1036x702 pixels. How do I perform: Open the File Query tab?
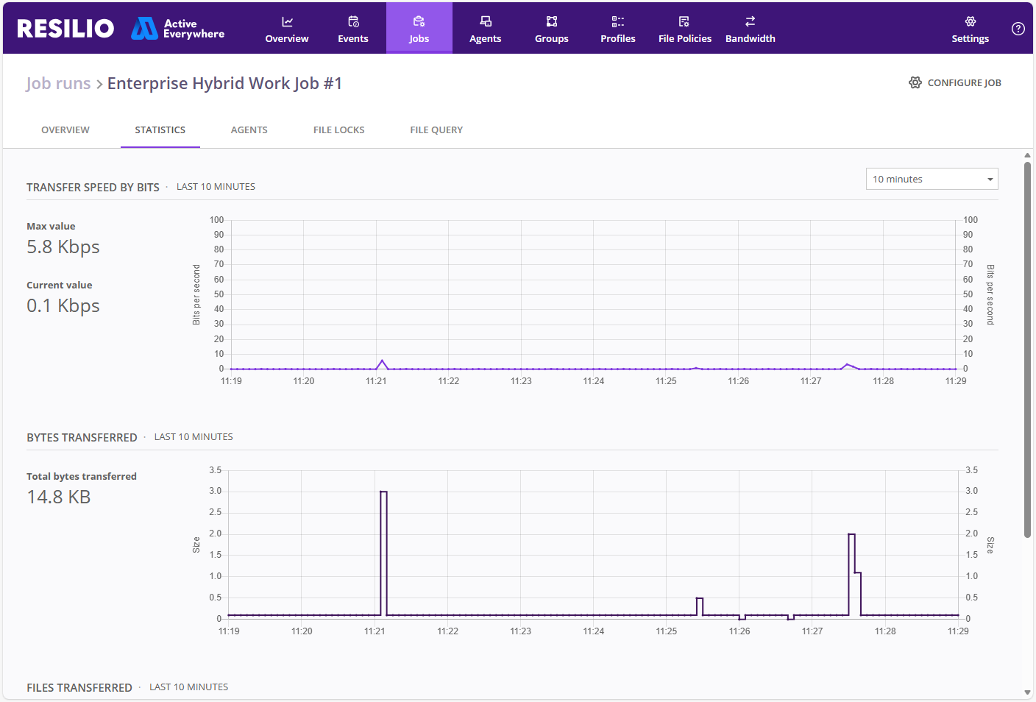click(436, 130)
